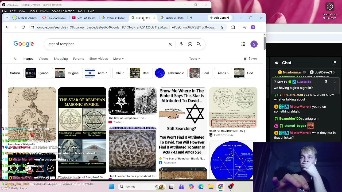
Task: Expand the pinned chat message
Action: tap(335, 89)
